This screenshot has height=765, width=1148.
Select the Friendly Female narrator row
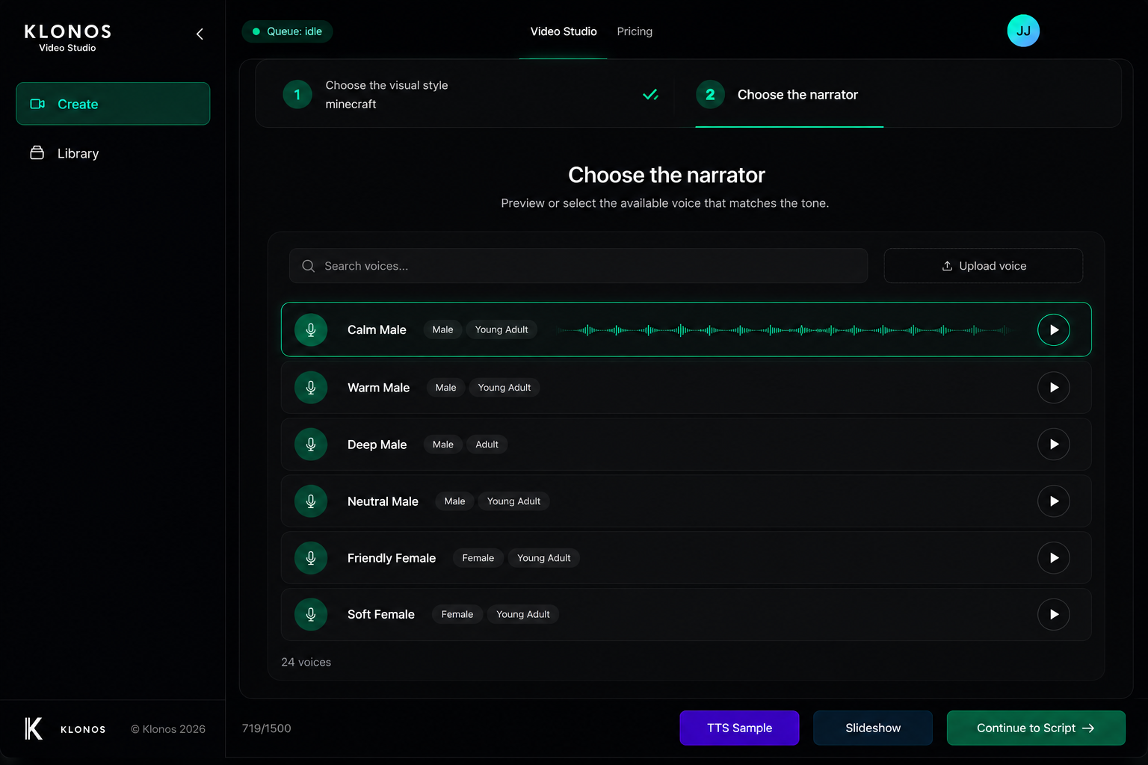pyautogui.click(x=686, y=558)
